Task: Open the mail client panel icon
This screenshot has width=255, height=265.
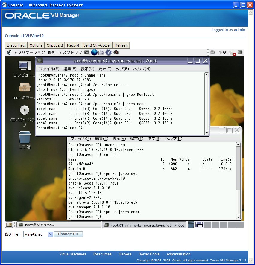Action: pyautogui.click(x=101, y=53)
